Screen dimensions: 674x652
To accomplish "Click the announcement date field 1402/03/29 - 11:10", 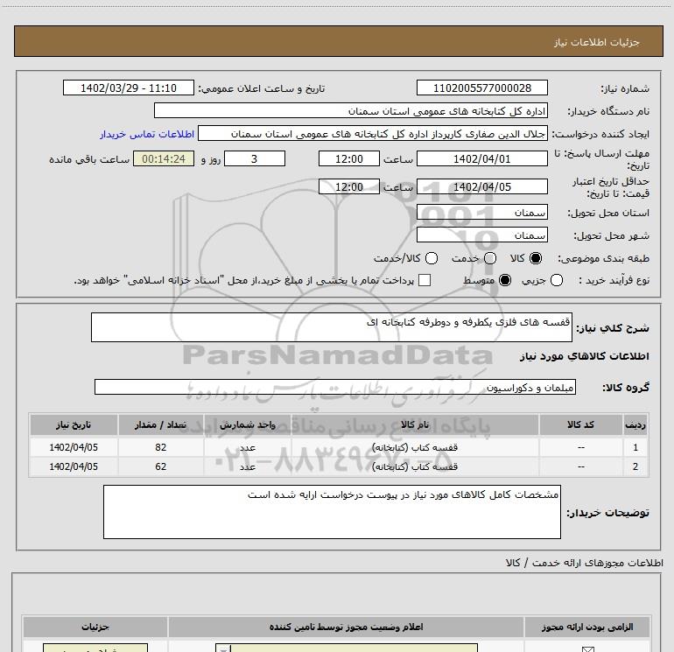I will pyautogui.click(x=129, y=88).
